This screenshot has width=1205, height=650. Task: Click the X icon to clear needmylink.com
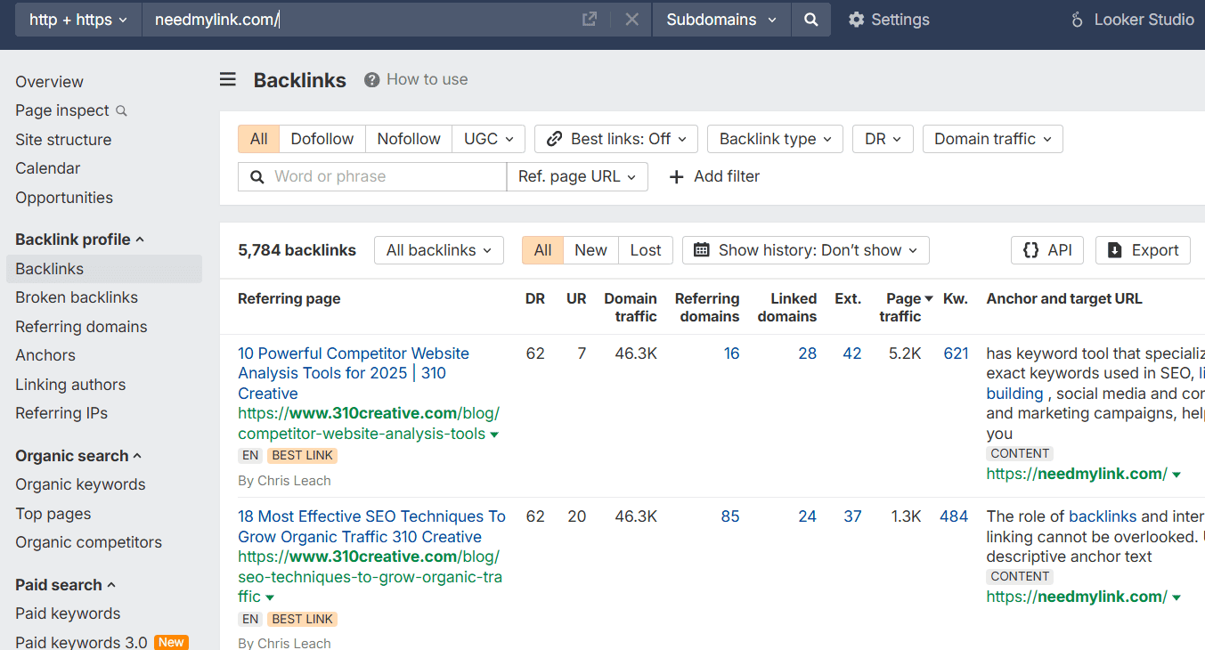pos(631,19)
